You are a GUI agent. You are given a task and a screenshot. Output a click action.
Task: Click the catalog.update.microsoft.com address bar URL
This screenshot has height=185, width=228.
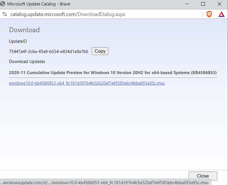pyautogui.click(x=68, y=14)
